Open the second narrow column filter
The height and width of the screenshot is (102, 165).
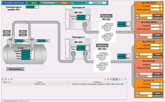coord(9,82)
